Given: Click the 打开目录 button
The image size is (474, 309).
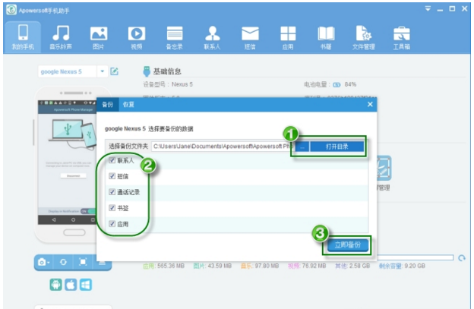Looking at the screenshot, I should click(x=337, y=147).
